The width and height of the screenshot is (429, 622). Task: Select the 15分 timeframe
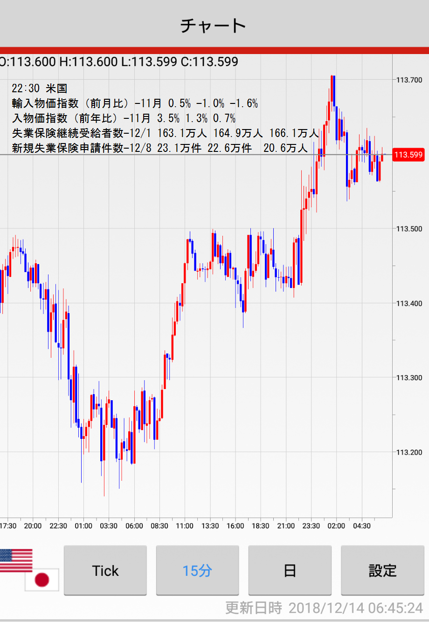click(x=197, y=571)
